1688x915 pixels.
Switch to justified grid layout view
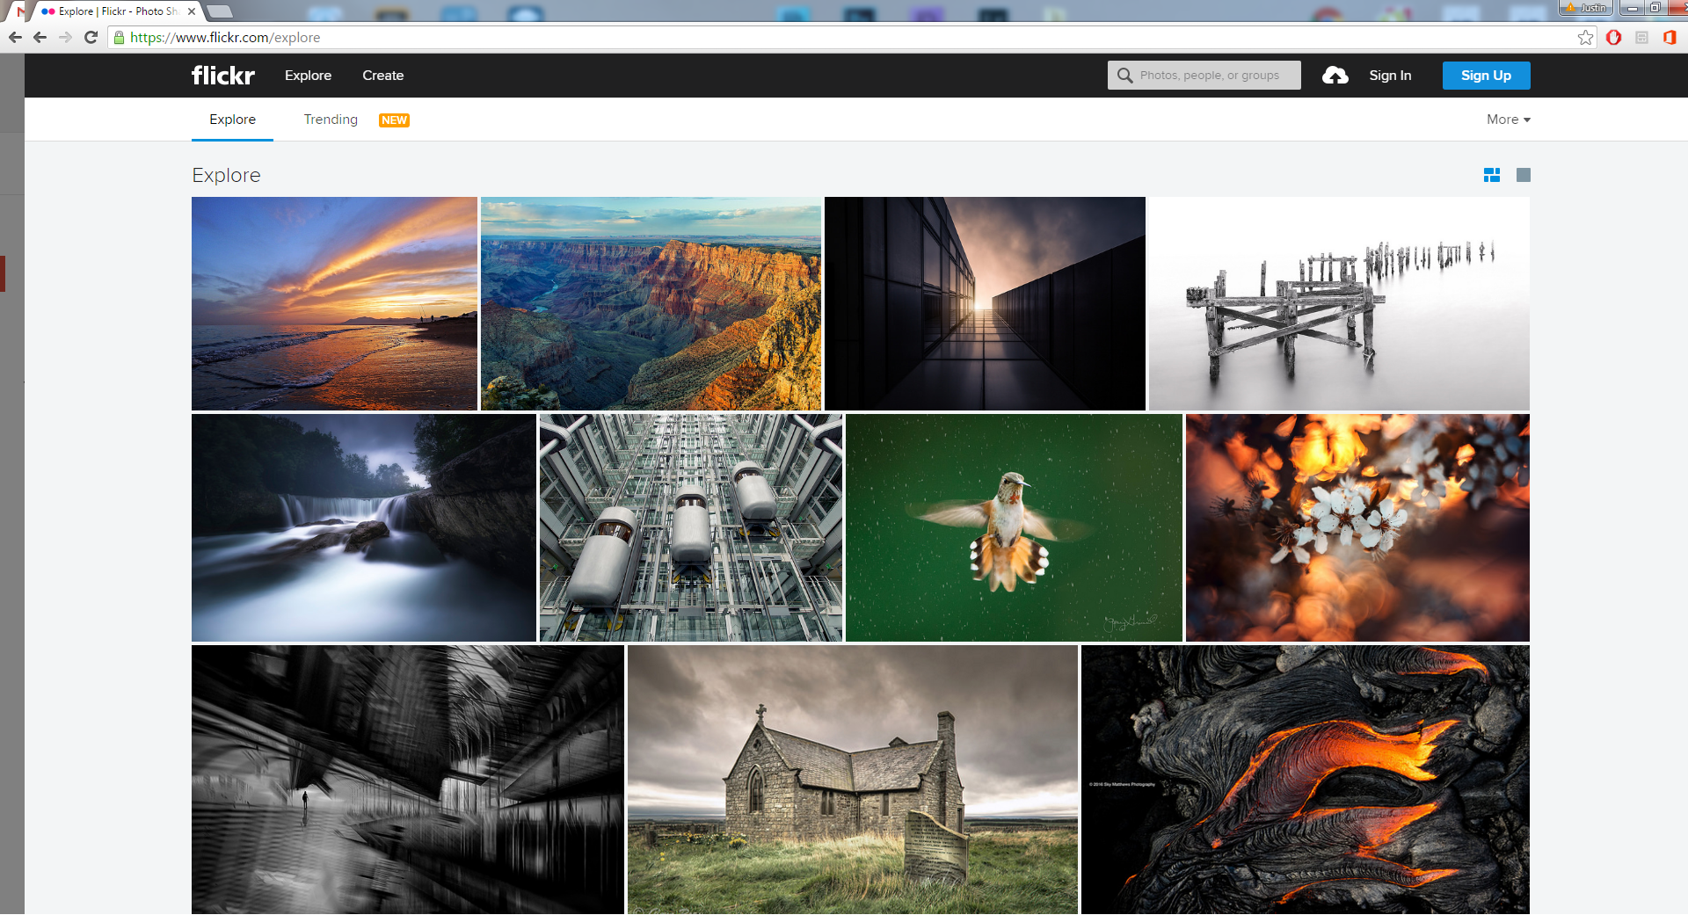click(x=1491, y=175)
